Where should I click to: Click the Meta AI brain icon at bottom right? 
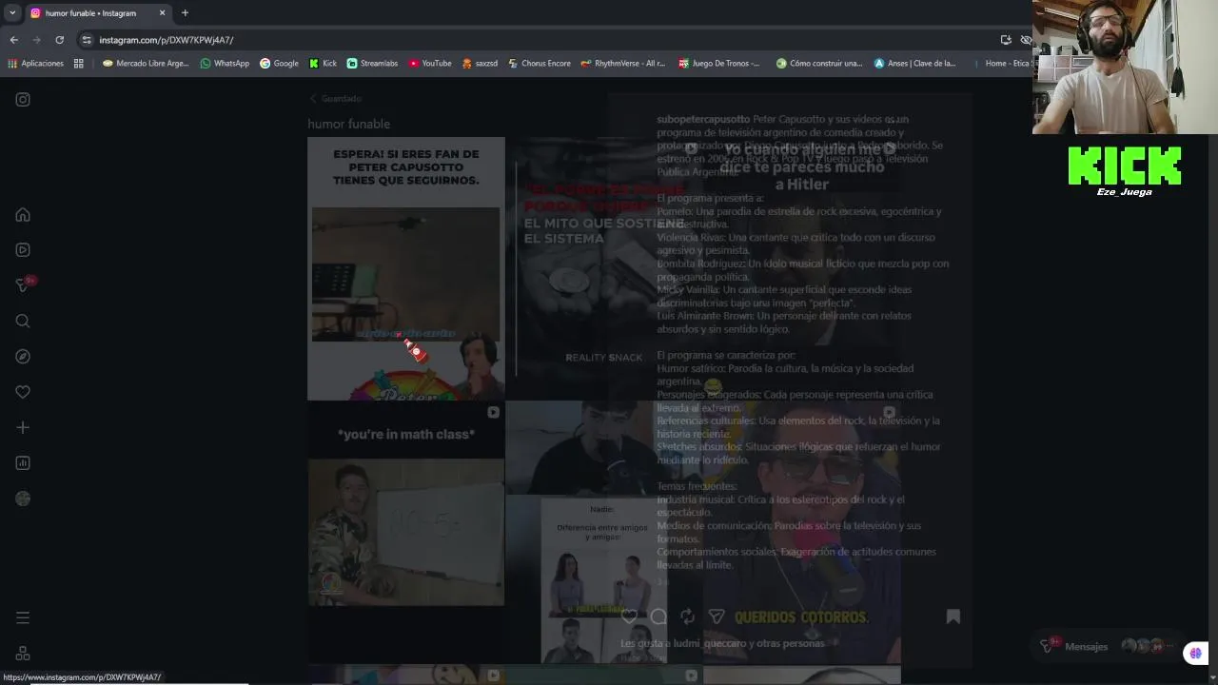(x=1196, y=653)
